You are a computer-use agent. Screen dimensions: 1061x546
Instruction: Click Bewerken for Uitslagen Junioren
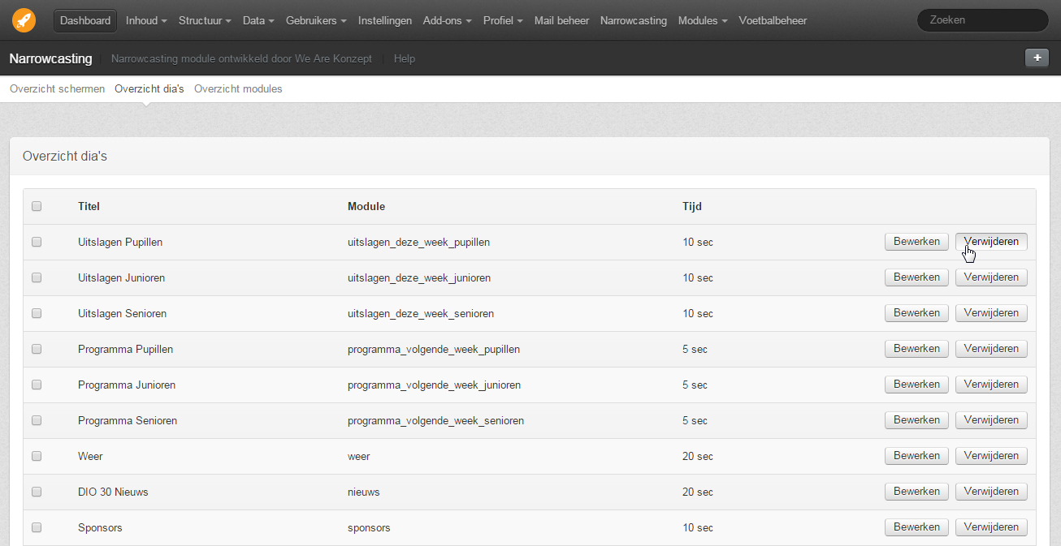coord(916,277)
